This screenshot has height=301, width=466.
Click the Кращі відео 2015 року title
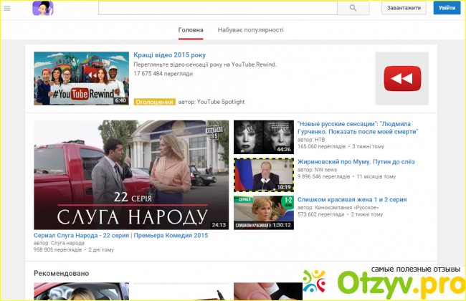coord(169,55)
